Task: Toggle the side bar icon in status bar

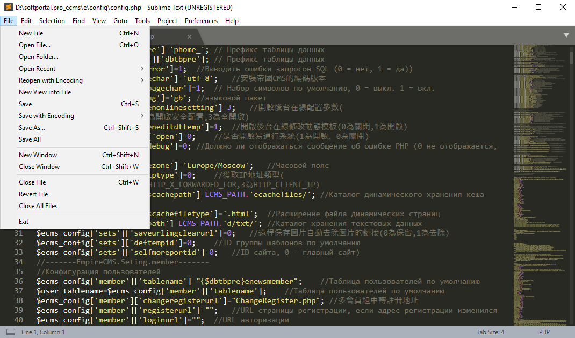Action: click(x=11, y=332)
